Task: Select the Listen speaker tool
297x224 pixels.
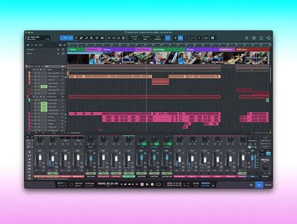Action: [102, 38]
